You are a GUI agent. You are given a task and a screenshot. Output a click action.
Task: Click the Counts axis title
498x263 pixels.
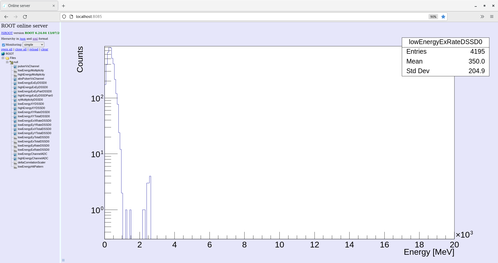coord(80,59)
